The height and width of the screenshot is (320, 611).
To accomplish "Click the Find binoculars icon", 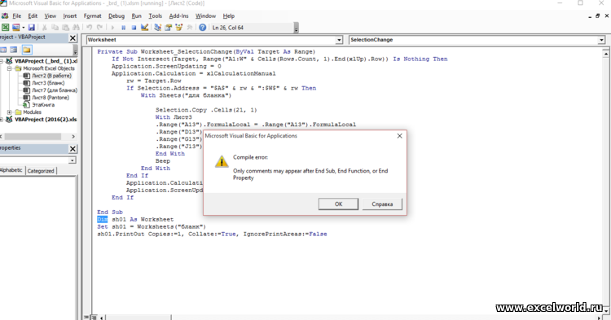I will pos(76,28).
